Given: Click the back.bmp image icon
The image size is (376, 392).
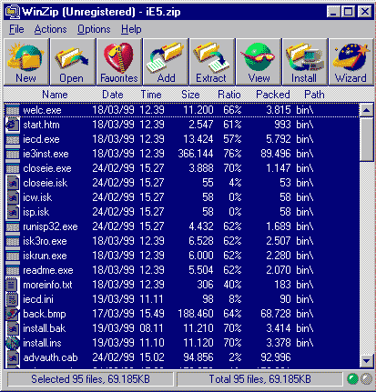Looking at the screenshot, I should [13, 314].
